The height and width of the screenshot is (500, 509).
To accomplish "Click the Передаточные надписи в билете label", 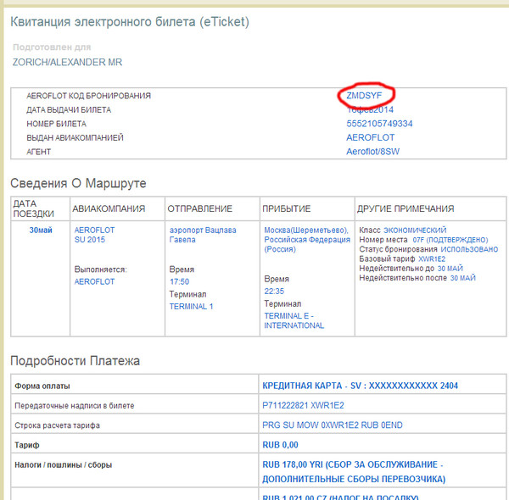I will pos(75,406).
